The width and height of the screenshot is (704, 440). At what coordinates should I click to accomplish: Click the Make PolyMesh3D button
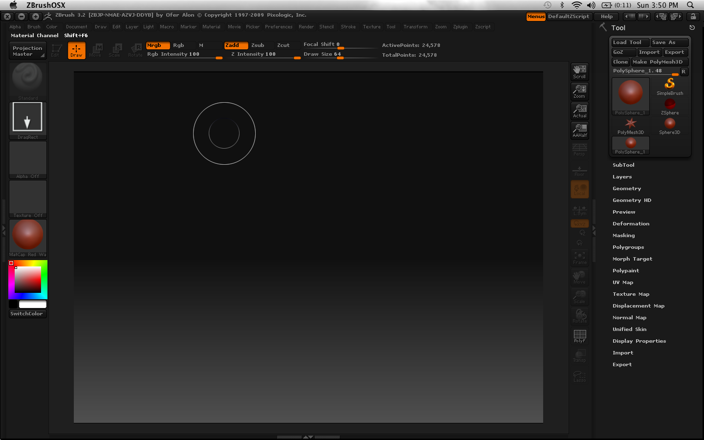[660, 62]
